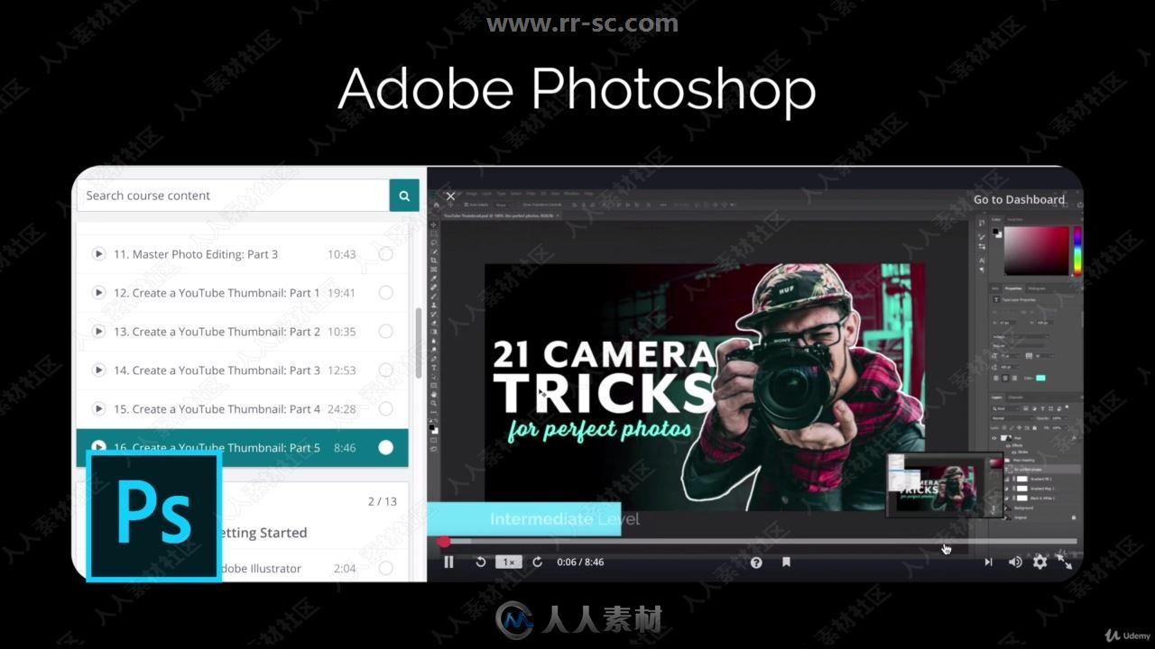Mark lesson 13 complete circle

click(x=385, y=332)
